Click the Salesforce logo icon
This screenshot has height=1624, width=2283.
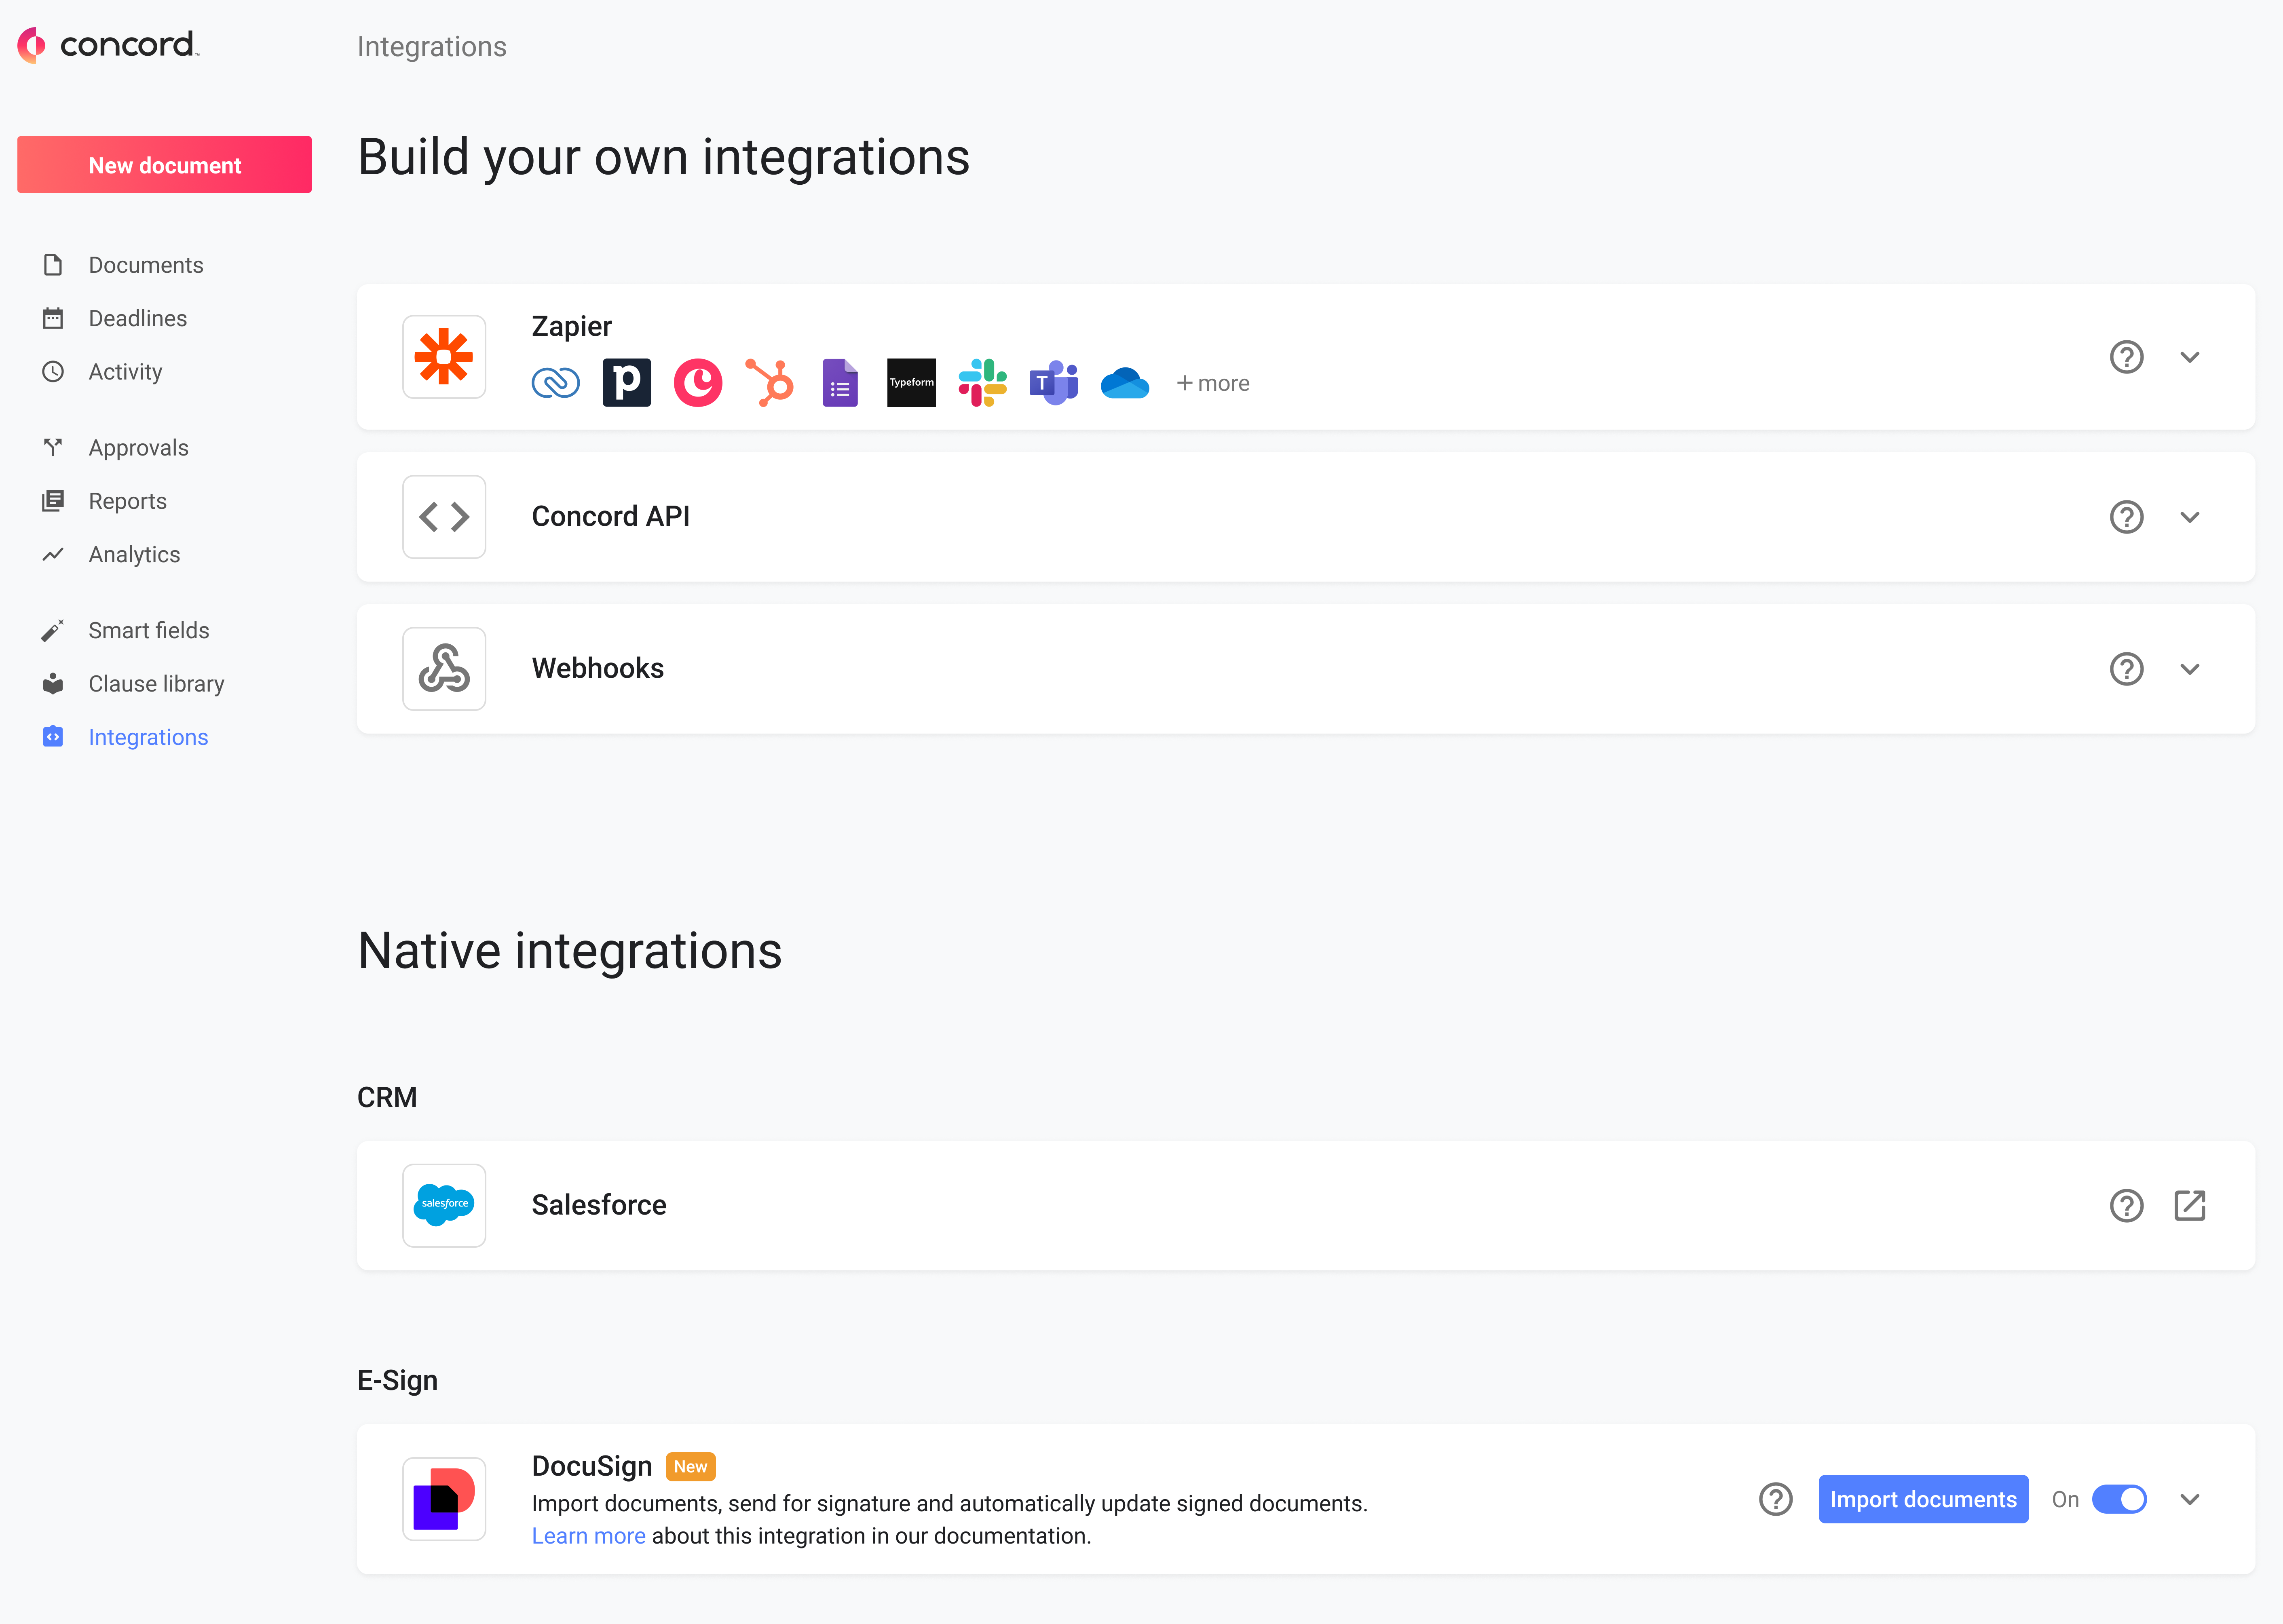click(x=444, y=1205)
